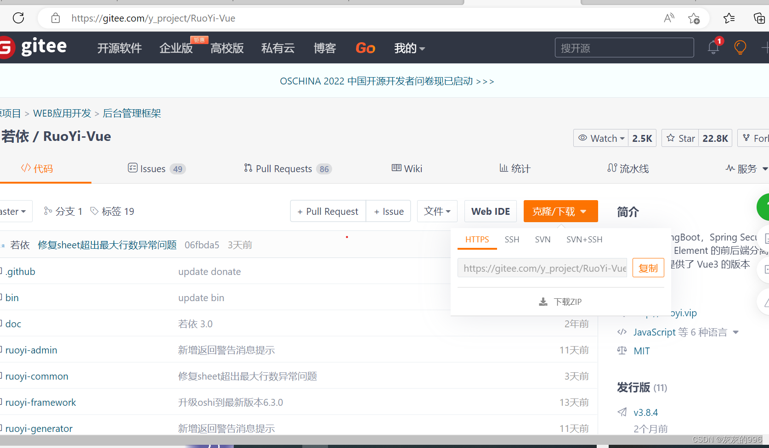Image resolution: width=769 pixels, height=448 pixels.
Task: Open the doc folder
Action: pyautogui.click(x=13, y=324)
